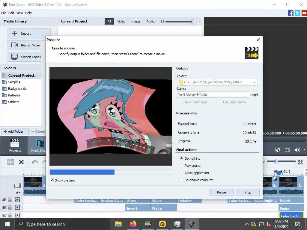Click the detach preview window icon
Screen dimensions: 307x230
277,150
